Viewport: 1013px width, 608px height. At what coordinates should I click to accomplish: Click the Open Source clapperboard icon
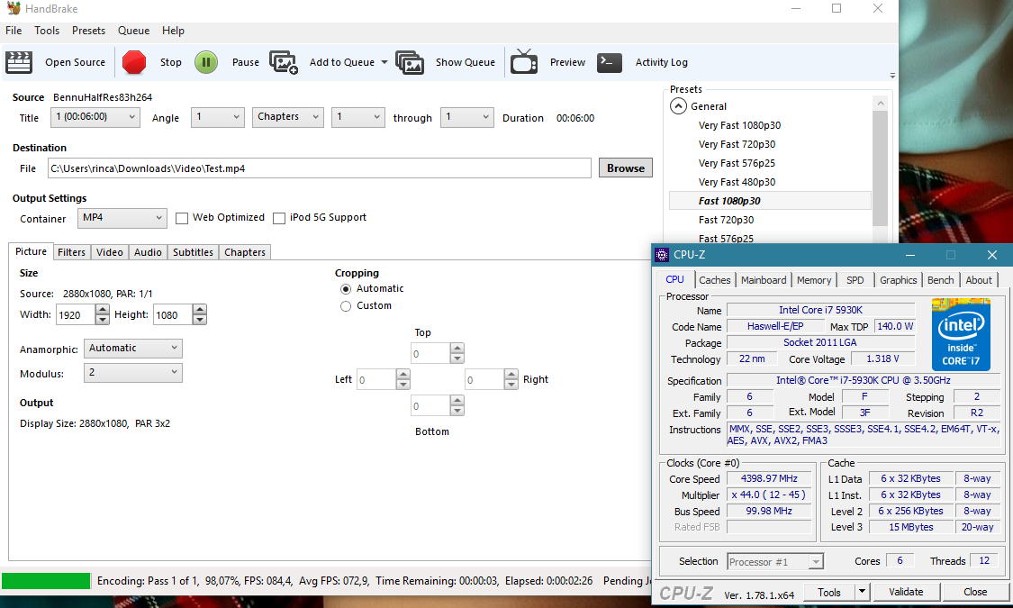coord(19,63)
